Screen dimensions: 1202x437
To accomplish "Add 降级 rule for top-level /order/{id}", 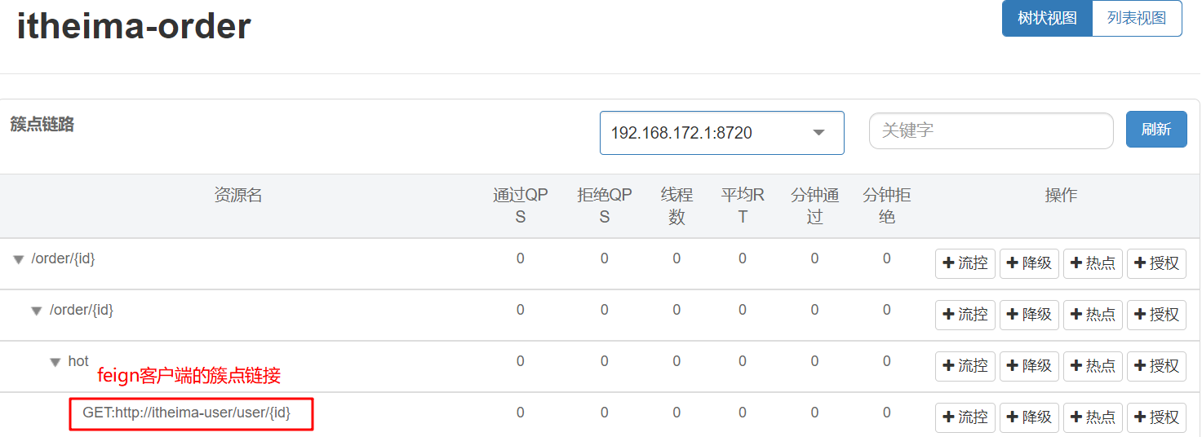I will (1029, 263).
